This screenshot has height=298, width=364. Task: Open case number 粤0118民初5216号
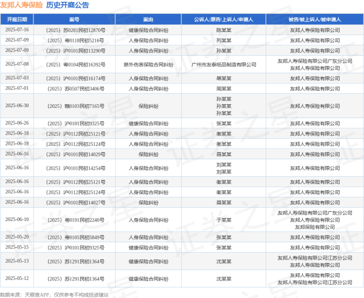(75, 39)
